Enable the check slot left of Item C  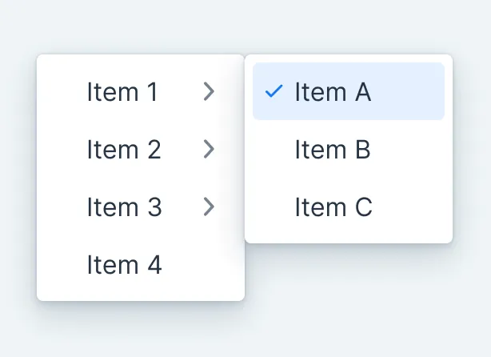point(273,207)
